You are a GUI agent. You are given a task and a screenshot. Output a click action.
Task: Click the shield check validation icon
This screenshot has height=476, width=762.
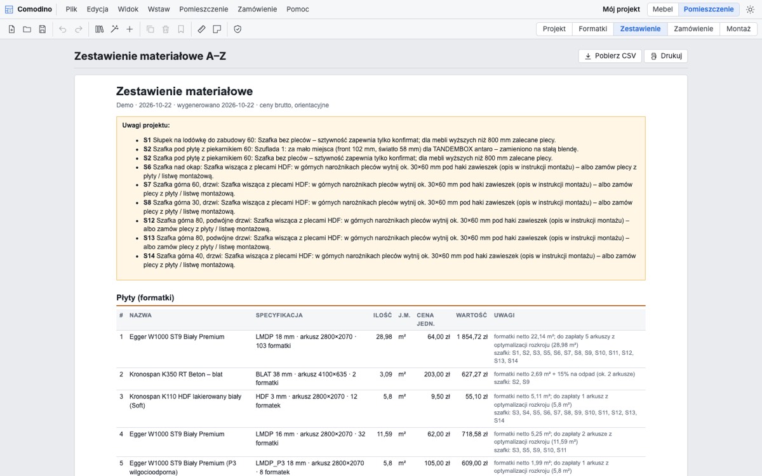click(x=237, y=29)
